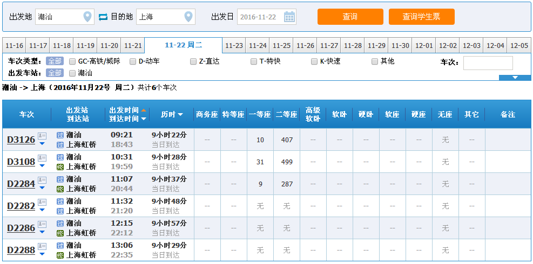
Task: Open train D3108 details link
Action: tap(21, 162)
